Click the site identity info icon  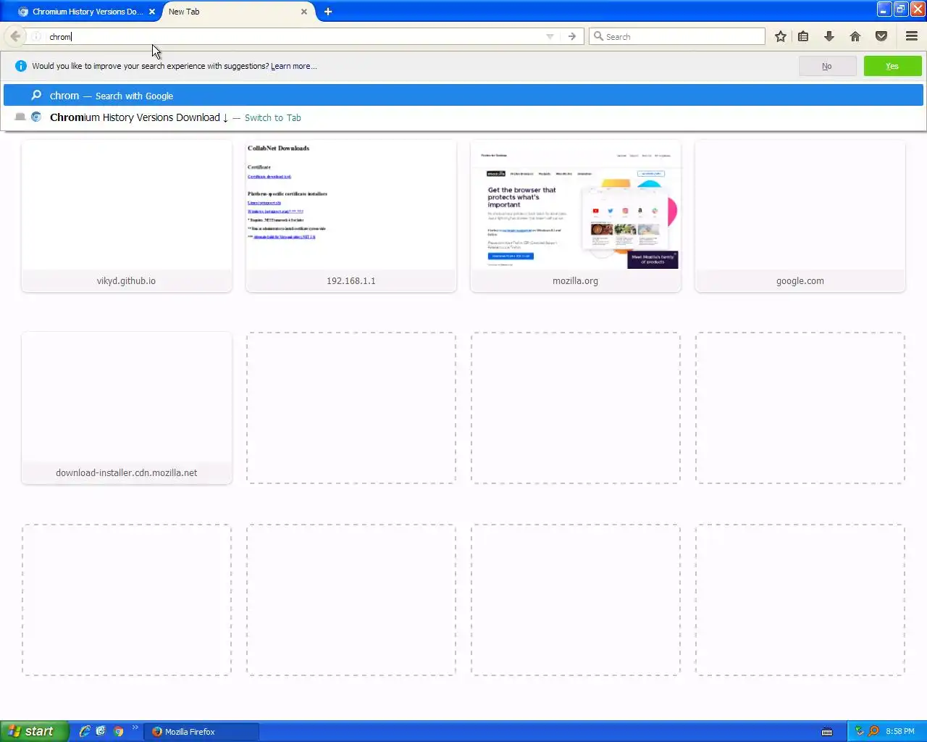[36, 36]
